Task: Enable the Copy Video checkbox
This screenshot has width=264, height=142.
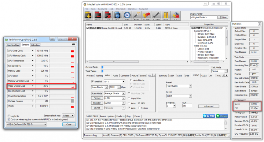Action: pos(129,98)
